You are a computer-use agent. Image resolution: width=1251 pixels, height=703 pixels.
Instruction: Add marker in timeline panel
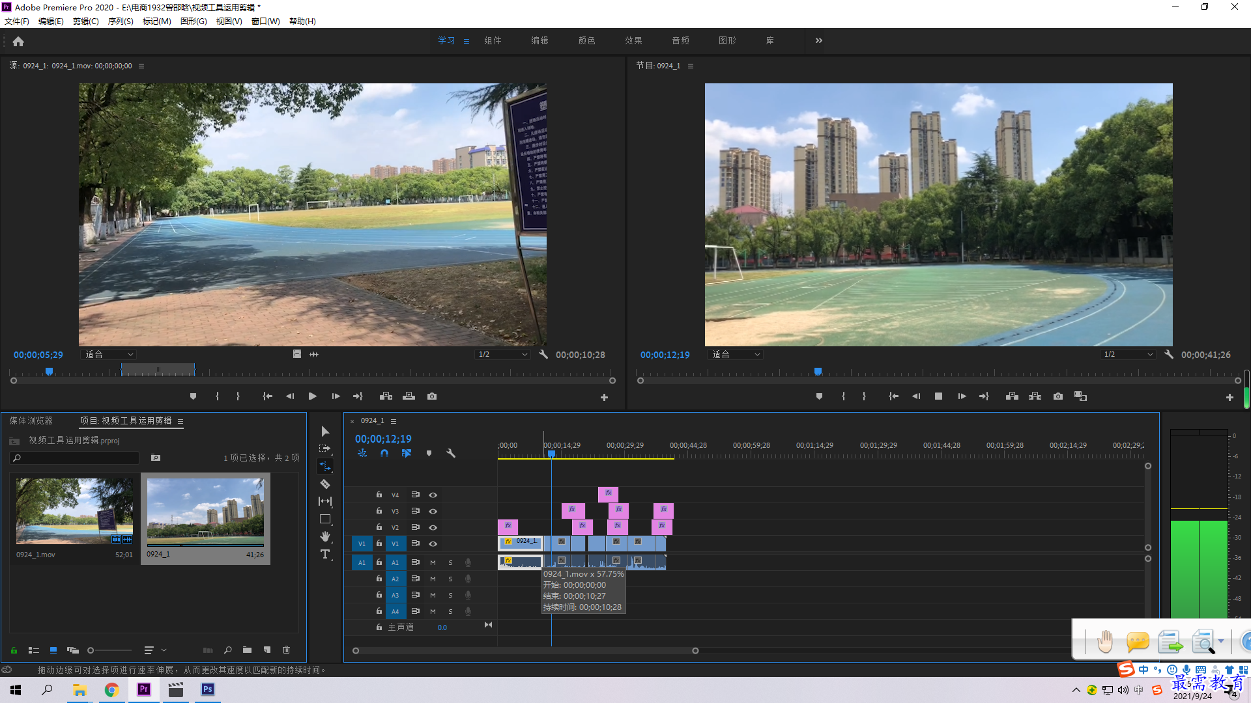429,453
